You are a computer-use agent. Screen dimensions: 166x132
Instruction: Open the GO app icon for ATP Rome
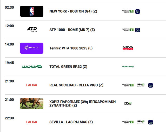click(137, 30)
